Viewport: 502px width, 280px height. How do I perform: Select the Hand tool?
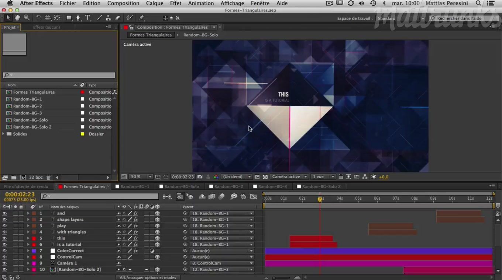[x=17, y=18]
